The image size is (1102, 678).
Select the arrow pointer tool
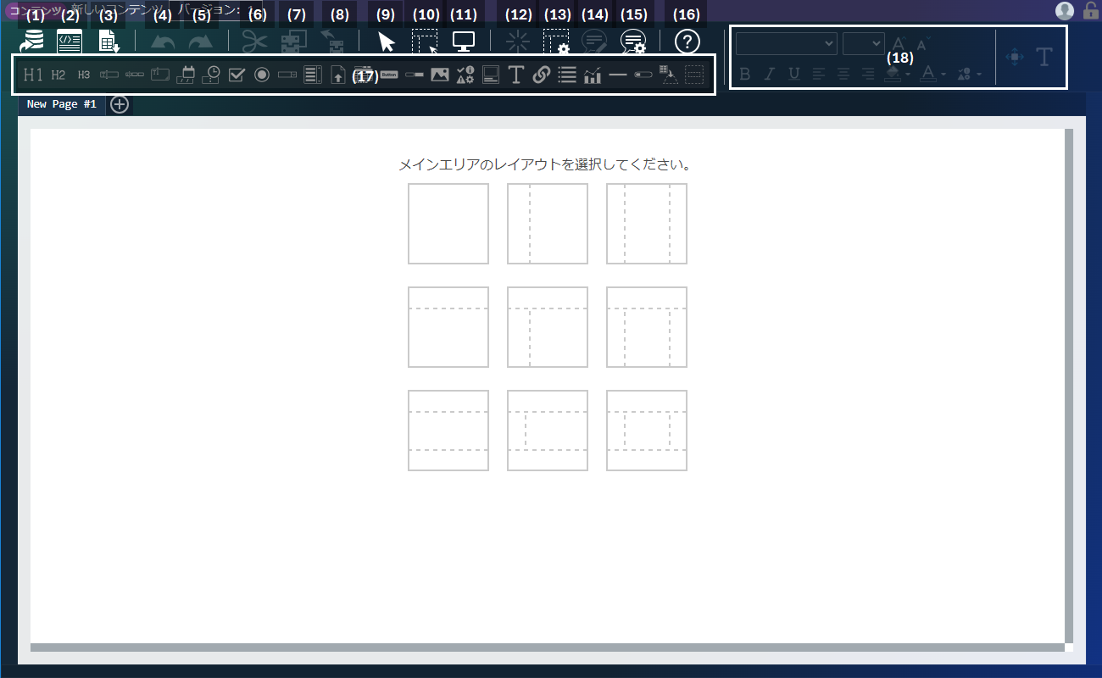pos(387,42)
